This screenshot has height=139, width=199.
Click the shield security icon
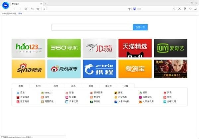point(185,9)
